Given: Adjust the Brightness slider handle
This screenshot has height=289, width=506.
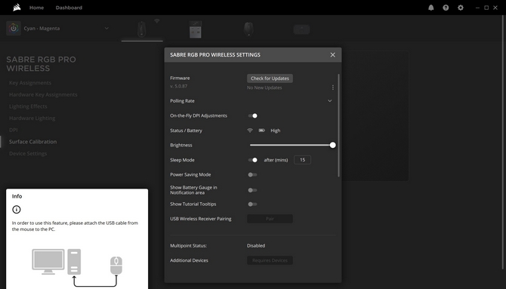Looking at the screenshot, I should (x=333, y=145).
